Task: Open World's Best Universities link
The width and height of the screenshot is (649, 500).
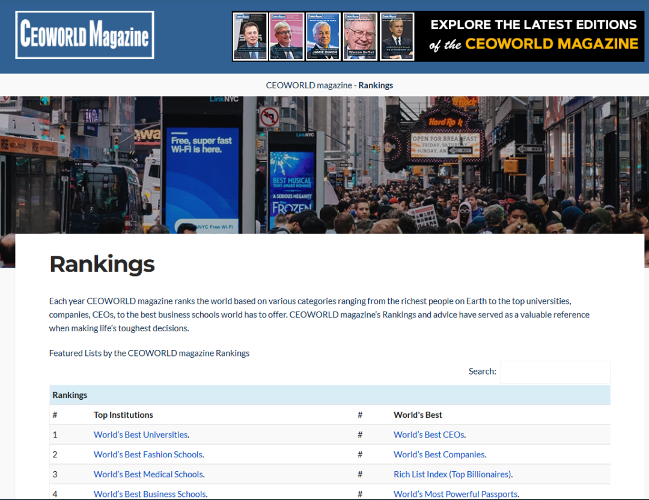Action: pos(141,435)
